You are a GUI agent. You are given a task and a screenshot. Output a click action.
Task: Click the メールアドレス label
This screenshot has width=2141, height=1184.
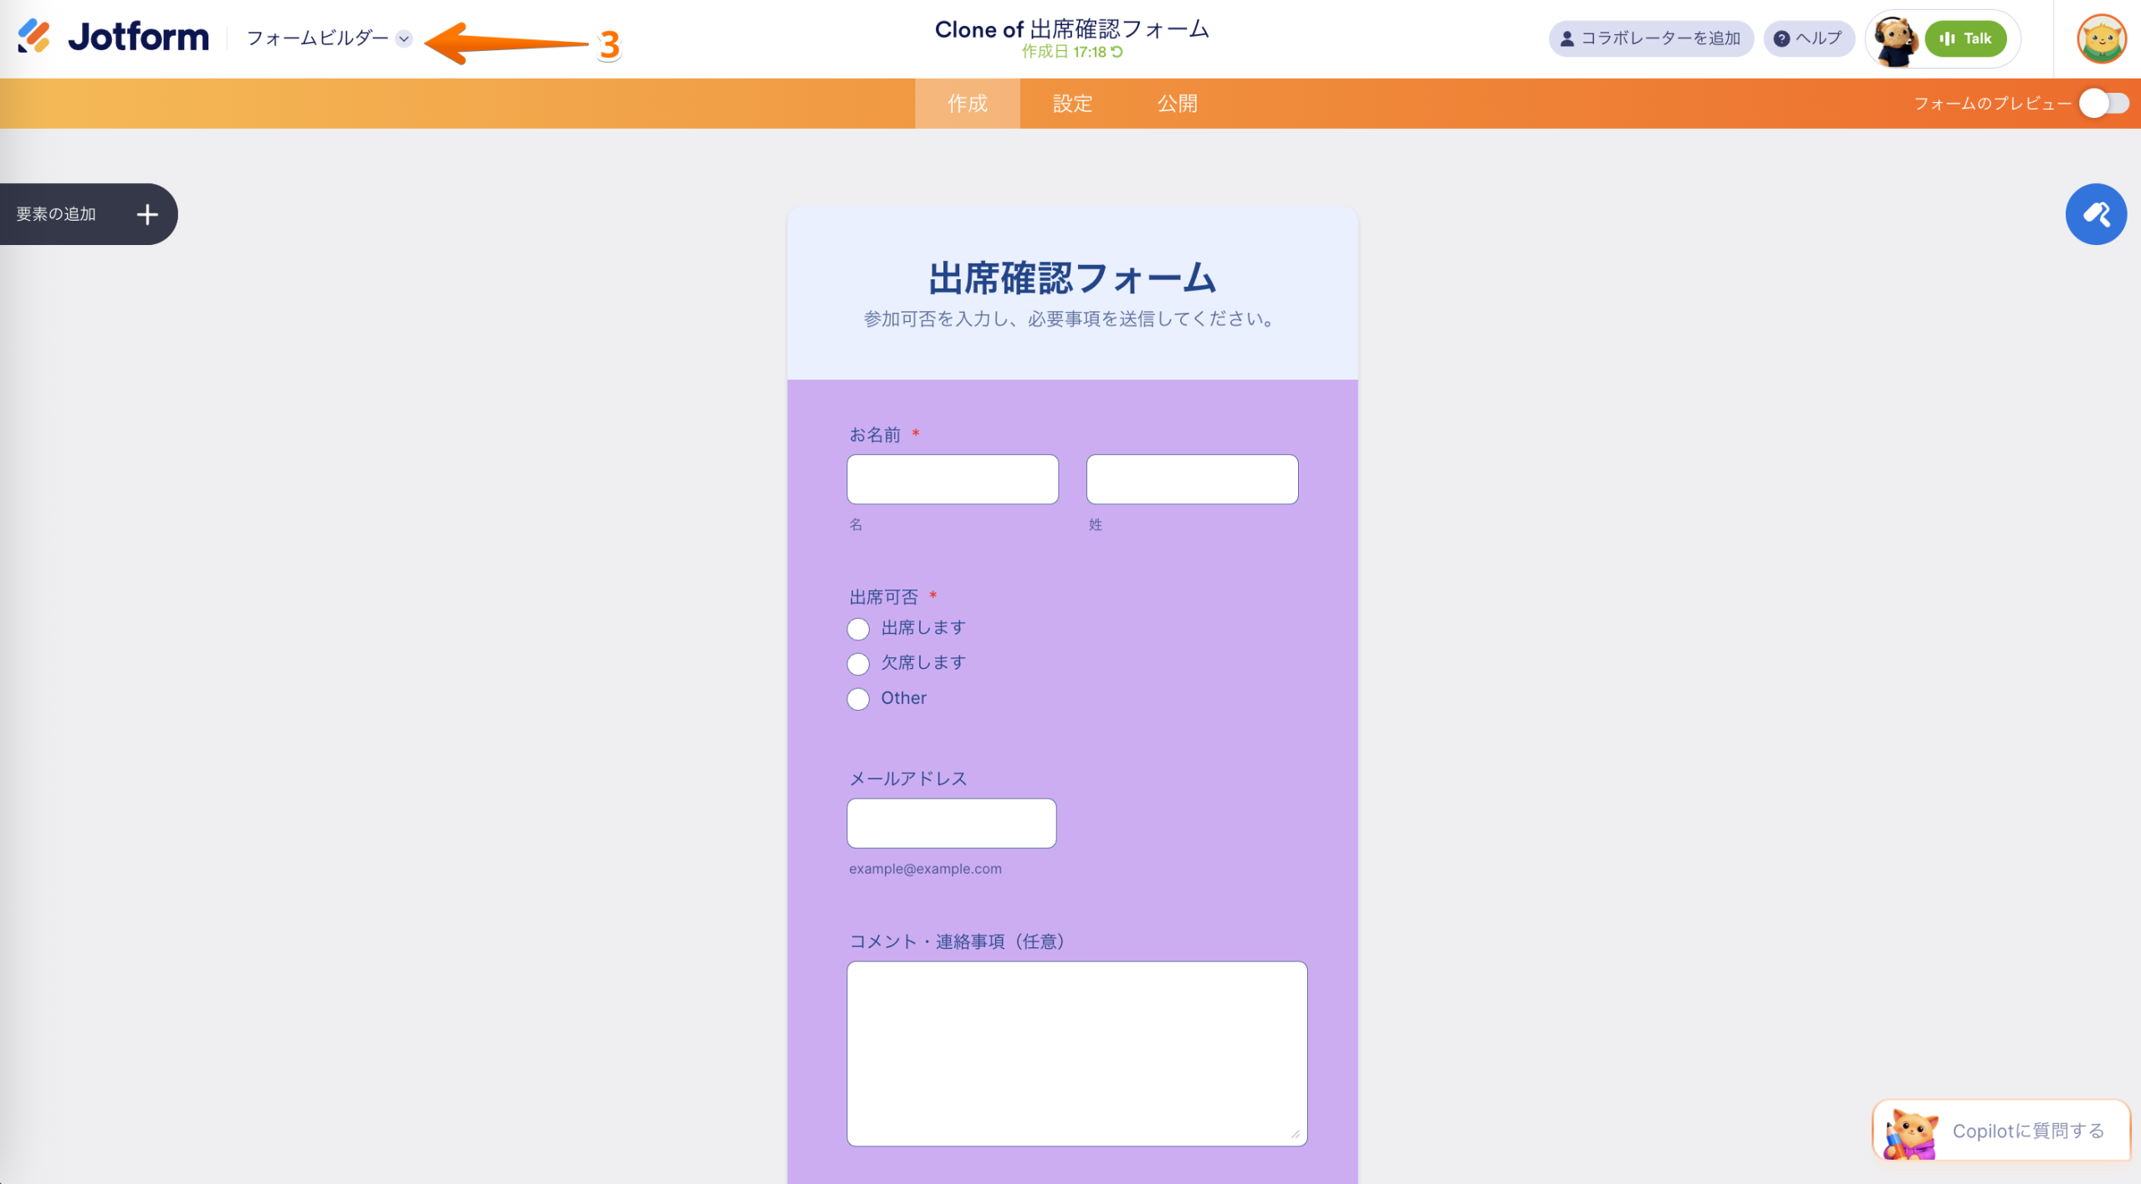pyautogui.click(x=908, y=778)
